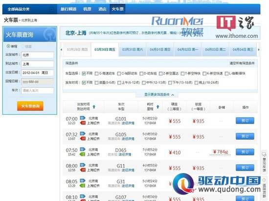Check the C-城际动车 train type
Viewport: 269px width, 201px height.
pos(119,74)
